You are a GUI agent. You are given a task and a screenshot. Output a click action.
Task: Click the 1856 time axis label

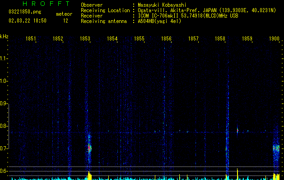click(x=166, y=39)
